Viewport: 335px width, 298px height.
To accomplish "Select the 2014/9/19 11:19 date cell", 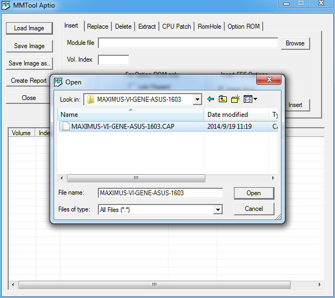I will pos(230,127).
